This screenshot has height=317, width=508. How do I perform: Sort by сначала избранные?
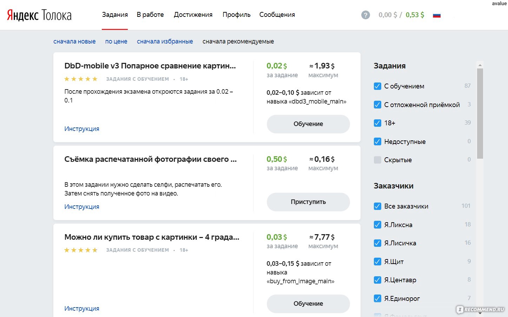pyautogui.click(x=165, y=41)
